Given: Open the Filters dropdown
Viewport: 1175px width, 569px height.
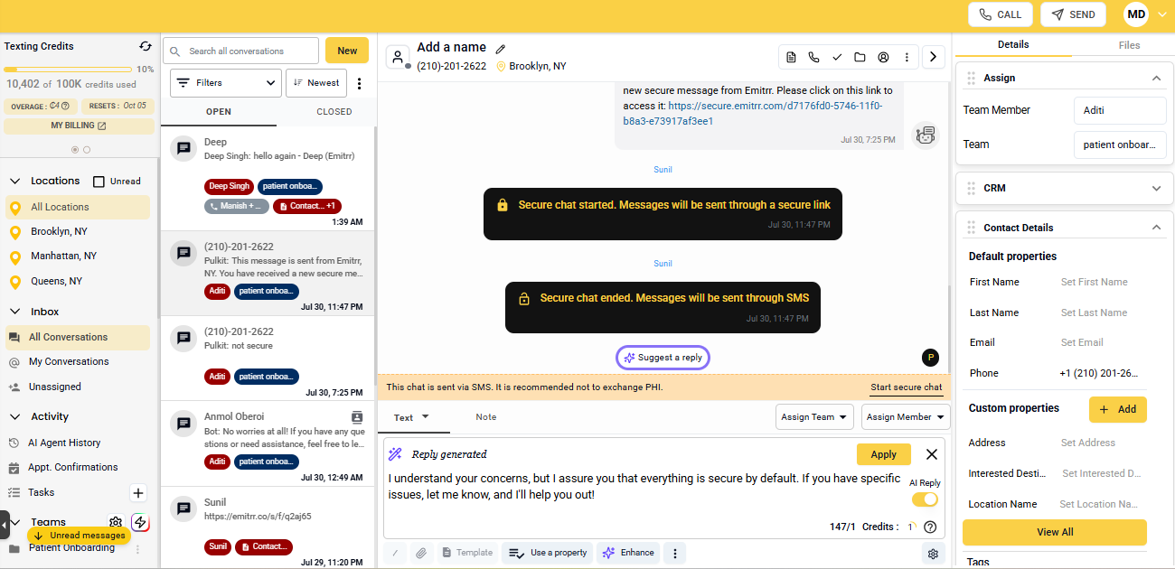Looking at the screenshot, I should tap(225, 82).
